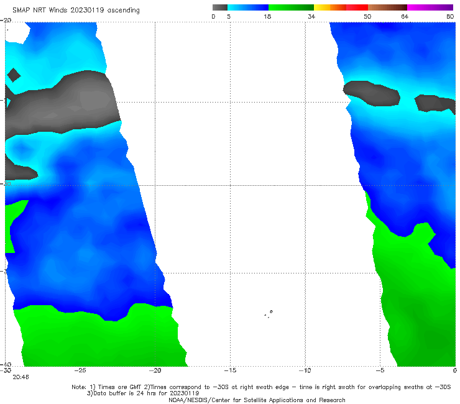Click the longitude label -20 on bottom axis

coord(155,370)
